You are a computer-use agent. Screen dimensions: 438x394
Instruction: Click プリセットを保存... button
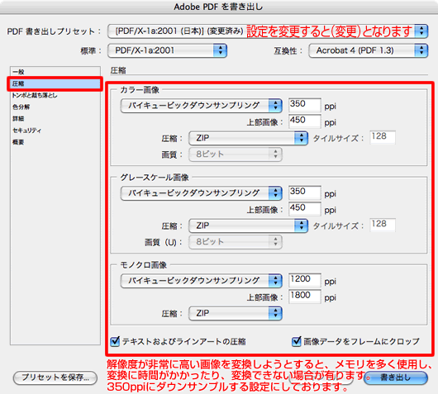tap(55, 377)
